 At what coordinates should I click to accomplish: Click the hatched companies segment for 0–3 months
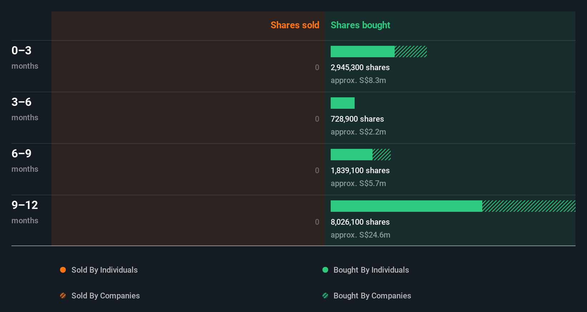tap(411, 52)
